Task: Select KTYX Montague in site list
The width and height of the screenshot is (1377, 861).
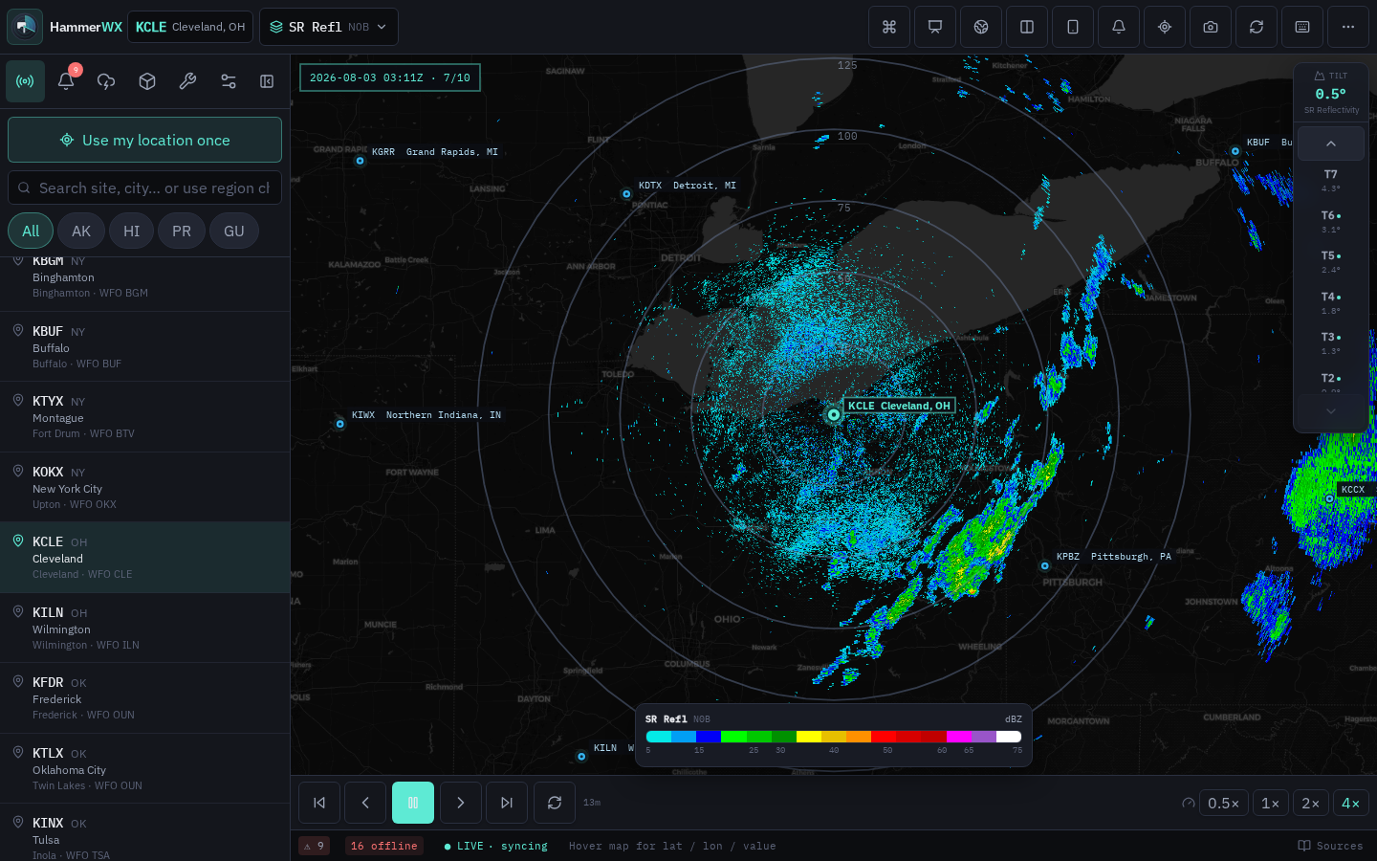Action: coord(144,417)
